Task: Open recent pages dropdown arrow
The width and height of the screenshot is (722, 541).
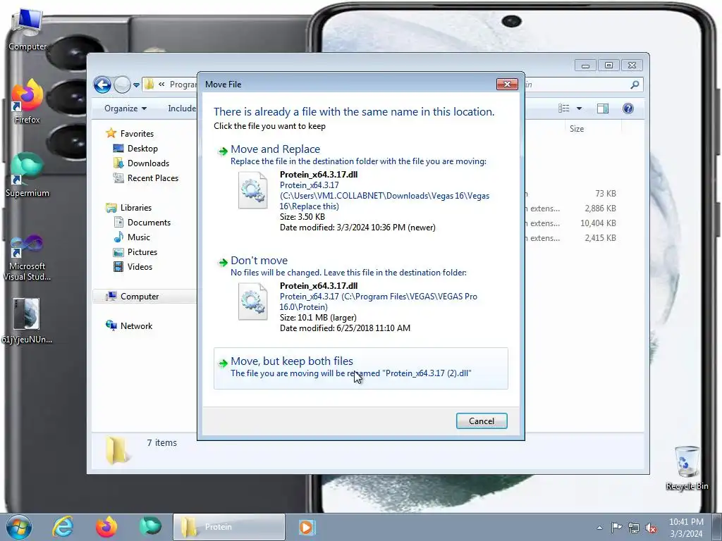Action: click(x=136, y=85)
